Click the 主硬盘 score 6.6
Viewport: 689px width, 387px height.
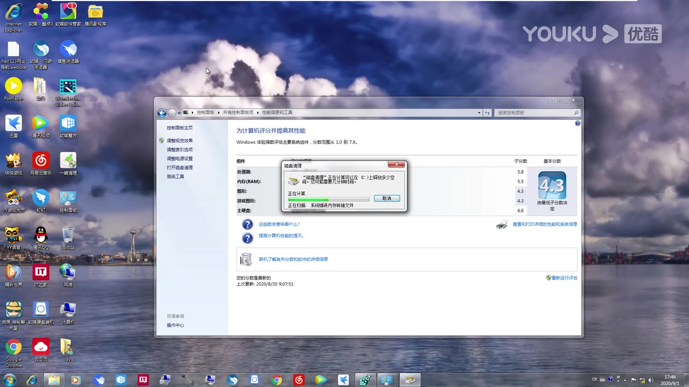point(520,211)
